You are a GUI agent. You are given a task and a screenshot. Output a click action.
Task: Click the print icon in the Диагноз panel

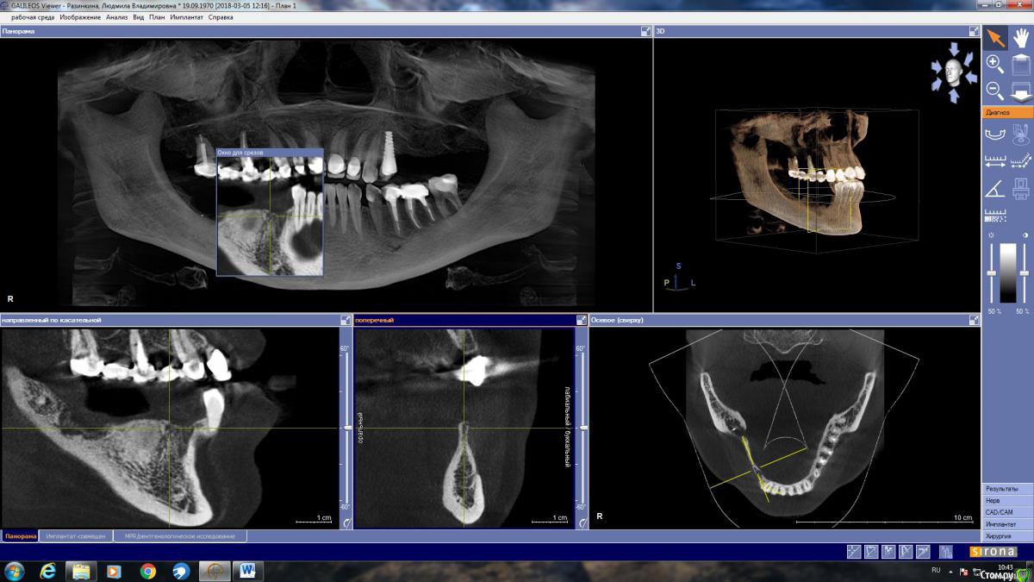[1021, 188]
